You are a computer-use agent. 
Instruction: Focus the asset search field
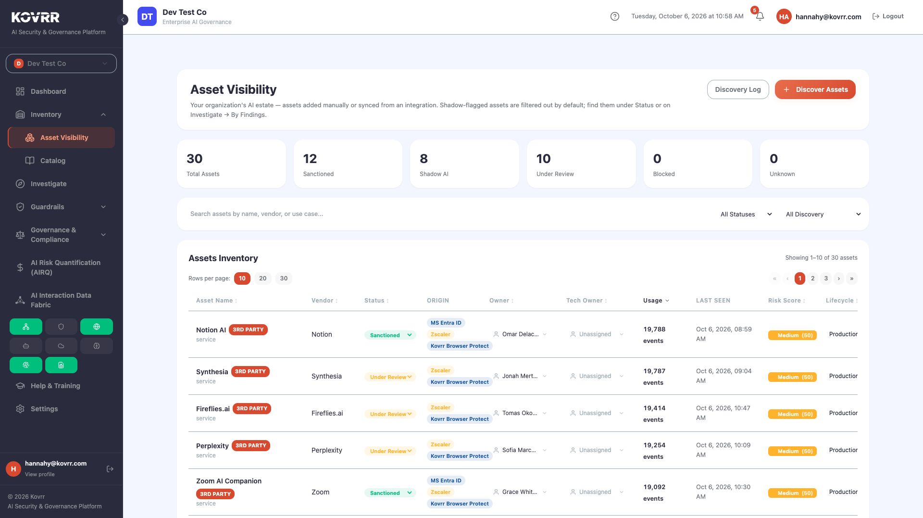point(447,214)
